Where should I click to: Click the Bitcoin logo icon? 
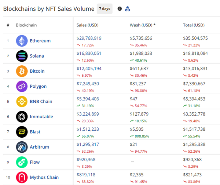(22, 71)
